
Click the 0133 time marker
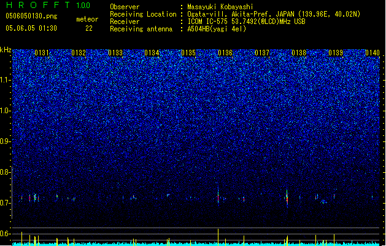coord(115,53)
